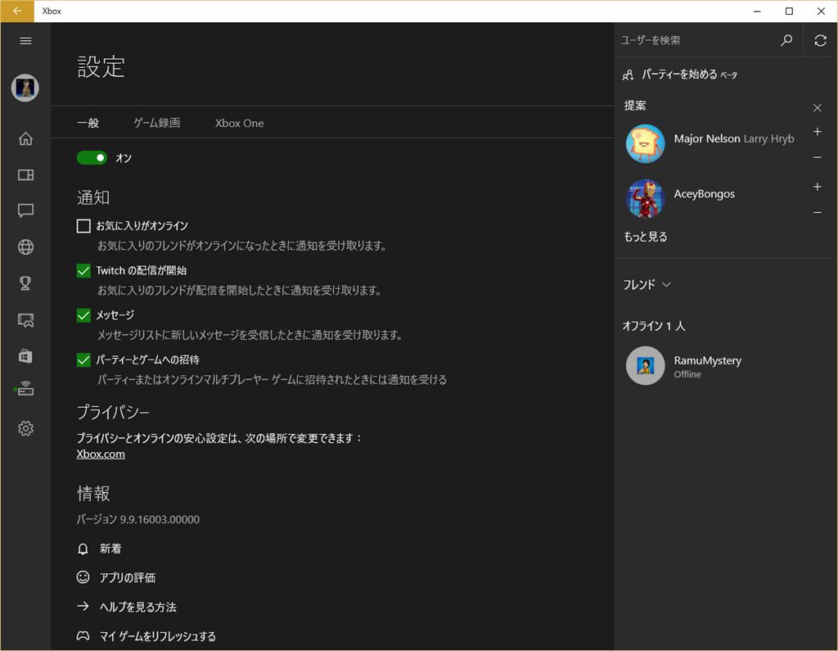The height and width of the screenshot is (651, 838).
Task: Open Major Nelson's avatar thumbnail
Action: pyautogui.click(x=645, y=143)
